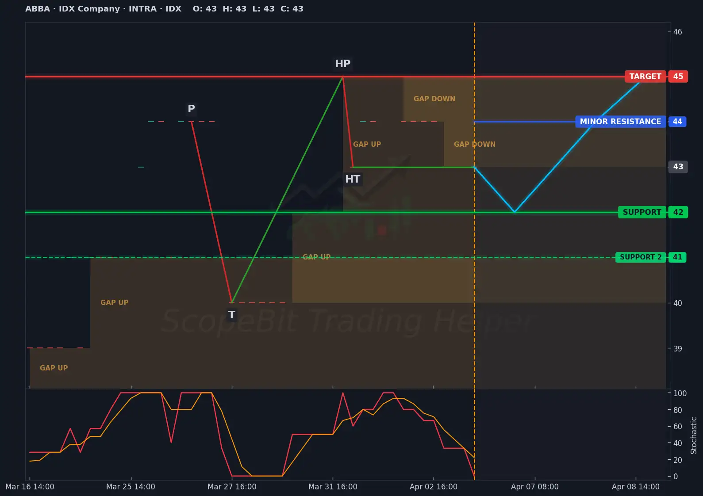Click the HP pivot marker
Screen dimensions: 703x496
click(x=342, y=64)
